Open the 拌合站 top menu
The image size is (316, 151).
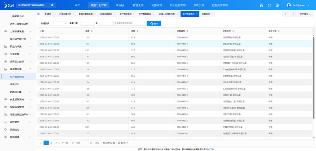[120, 5]
